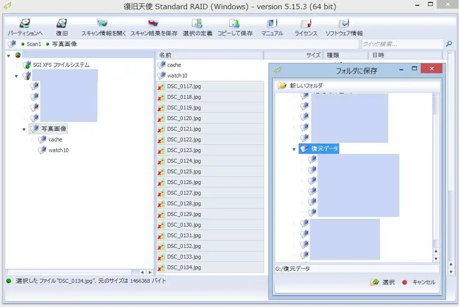
Task: Sort the file list by 名前 column
Action: [209, 55]
